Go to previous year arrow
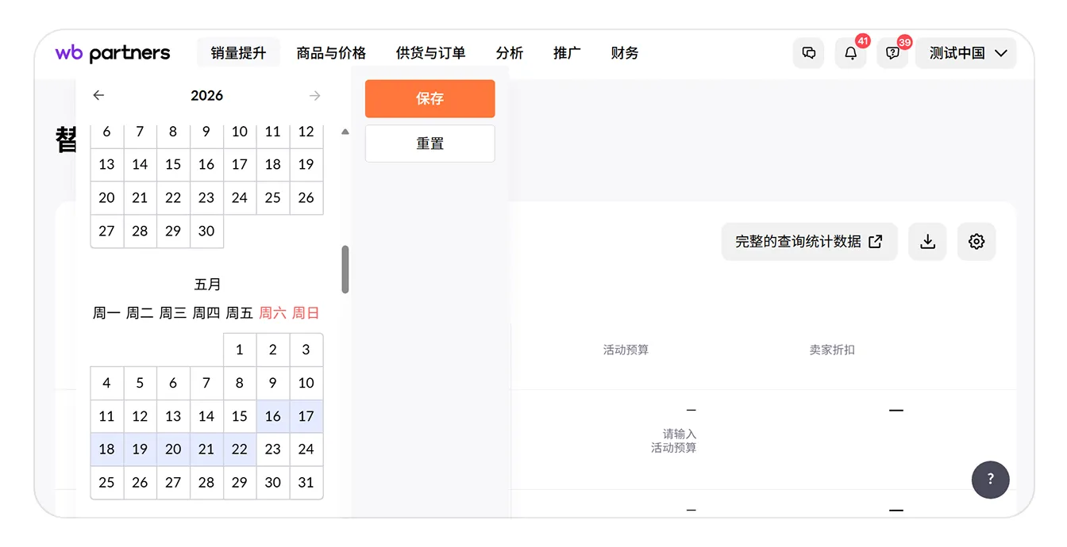The height and width of the screenshot is (547, 1067). tap(98, 95)
